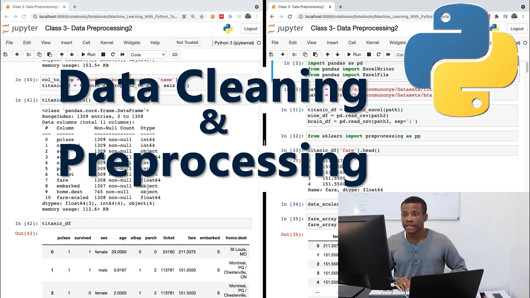Interrupt the kernel in left window toolbar
Image resolution: width=530 pixels, height=298 pixels.
point(103,54)
